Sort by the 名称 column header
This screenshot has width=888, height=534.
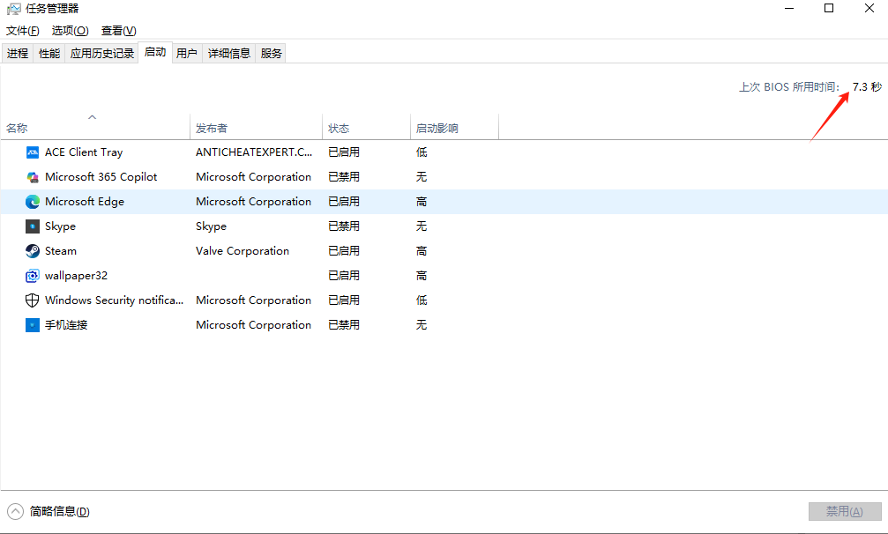[95, 128]
